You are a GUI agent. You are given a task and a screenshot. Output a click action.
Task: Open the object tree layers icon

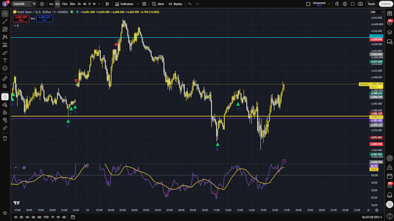389,32
